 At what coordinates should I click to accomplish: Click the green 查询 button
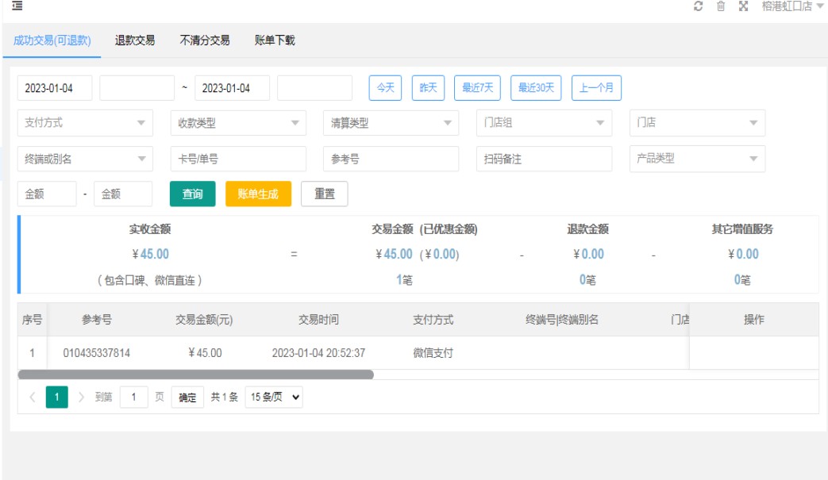pos(192,194)
